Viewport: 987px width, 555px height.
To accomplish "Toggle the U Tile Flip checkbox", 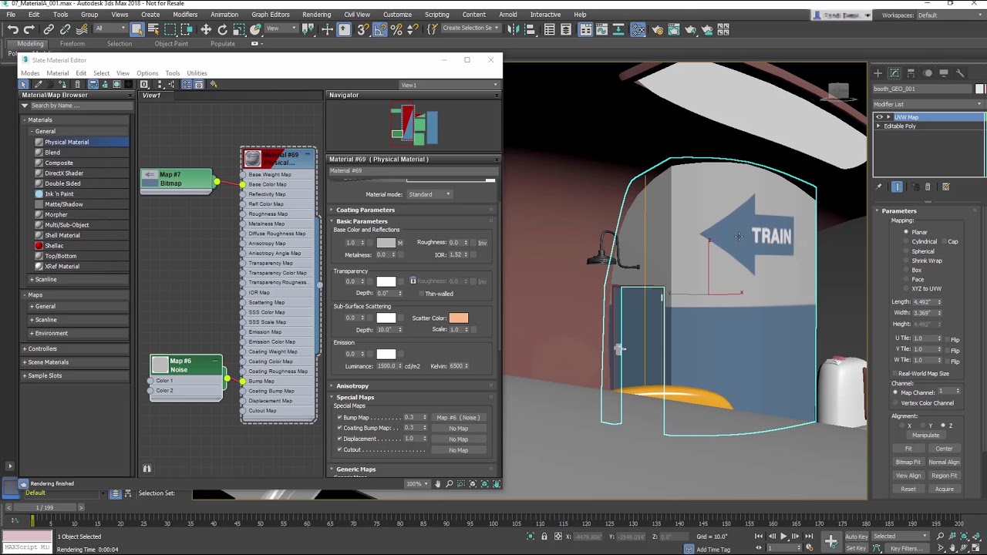I will click(947, 339).
